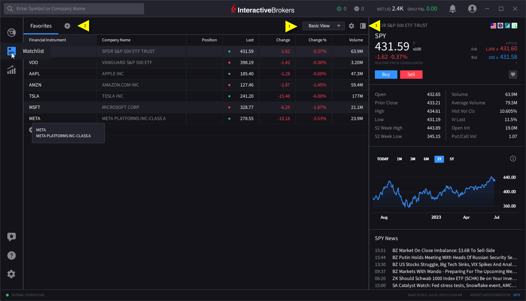Open the user account avatar
The image size is (526, 301).
pyautogui.click(x=472, y=9)
